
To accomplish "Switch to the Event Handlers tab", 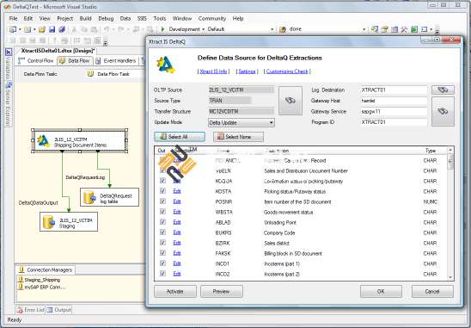I will (116, 61).
